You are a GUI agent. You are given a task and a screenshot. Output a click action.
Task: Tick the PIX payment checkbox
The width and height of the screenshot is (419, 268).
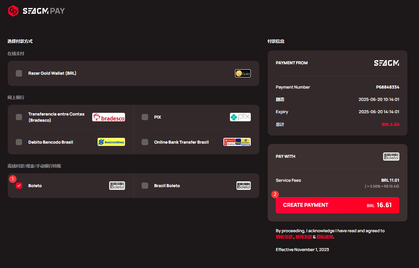coord(145,117)
